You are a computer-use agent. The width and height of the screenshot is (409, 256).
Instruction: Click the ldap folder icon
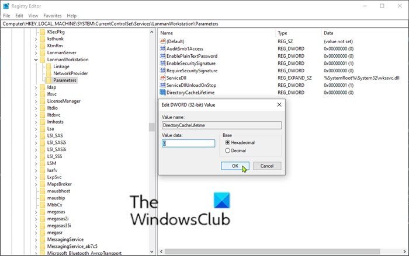coord(43,87)
